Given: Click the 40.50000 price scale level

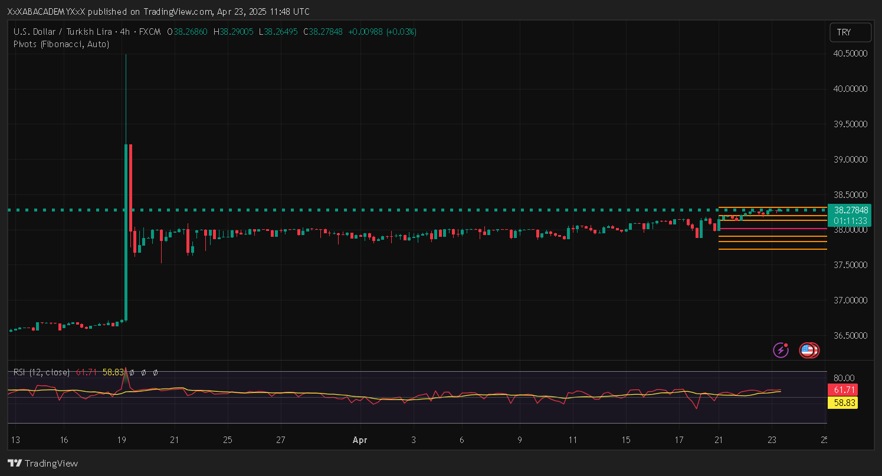Looking at the screenshot, I should [x=850, y=54].
